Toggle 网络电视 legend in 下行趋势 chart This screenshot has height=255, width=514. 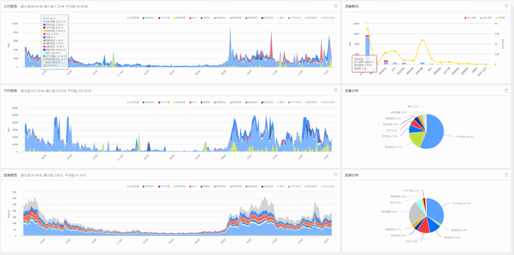pyautogui.click(x=179, y=102)
